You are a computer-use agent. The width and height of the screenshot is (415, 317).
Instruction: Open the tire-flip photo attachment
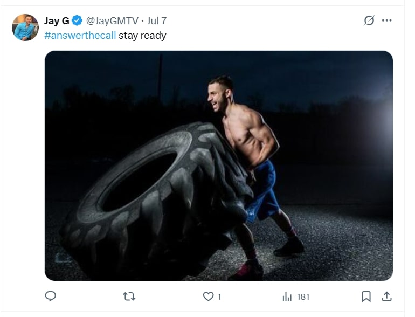(x=219, y=166)
